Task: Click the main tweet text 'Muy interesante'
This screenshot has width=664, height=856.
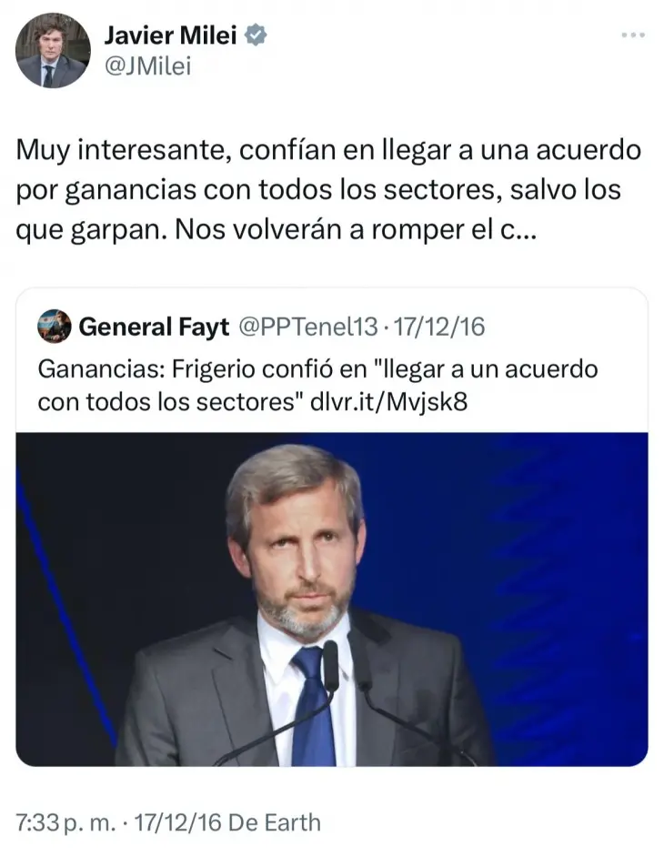Action: (x=121, y=150)
